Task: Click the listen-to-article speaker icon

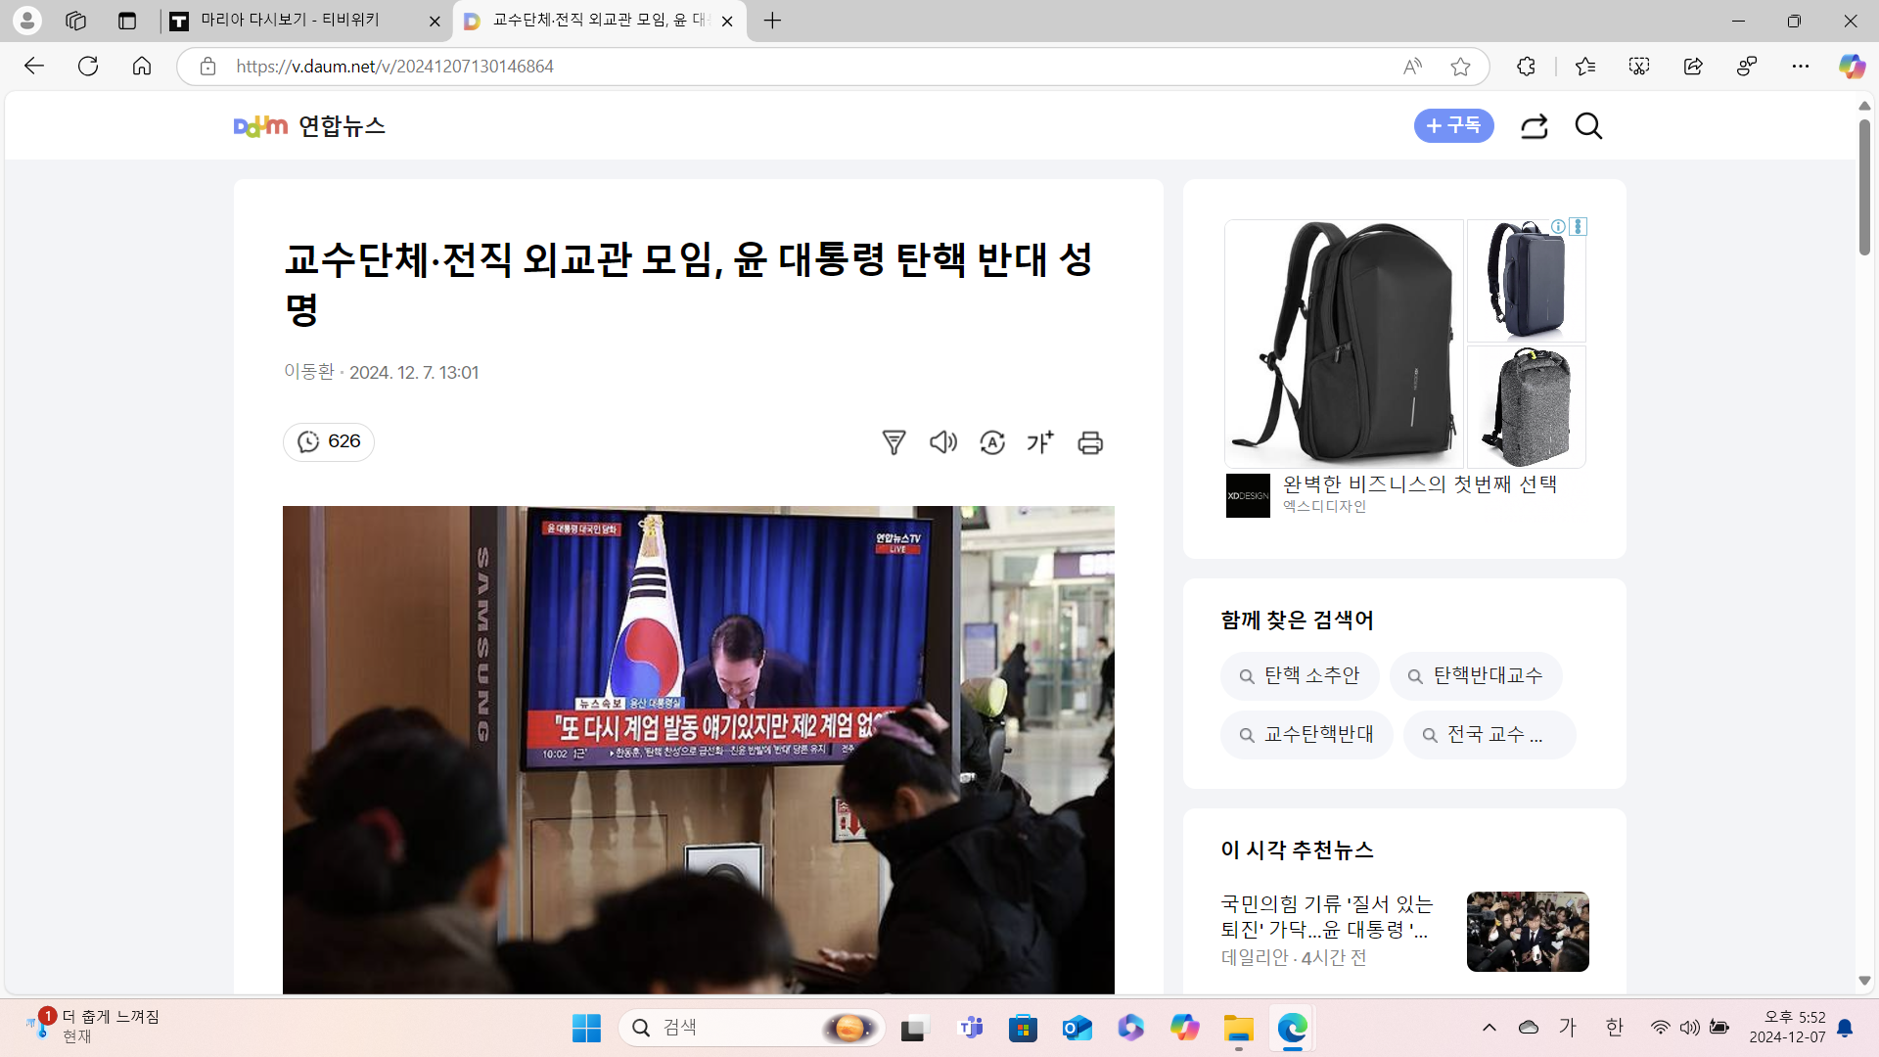Action: pos(943,442)
